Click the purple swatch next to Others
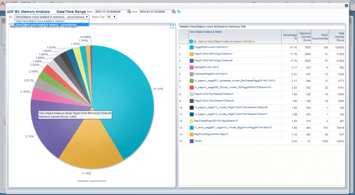This screenshot has width=355, height=195. coord(191,141)
